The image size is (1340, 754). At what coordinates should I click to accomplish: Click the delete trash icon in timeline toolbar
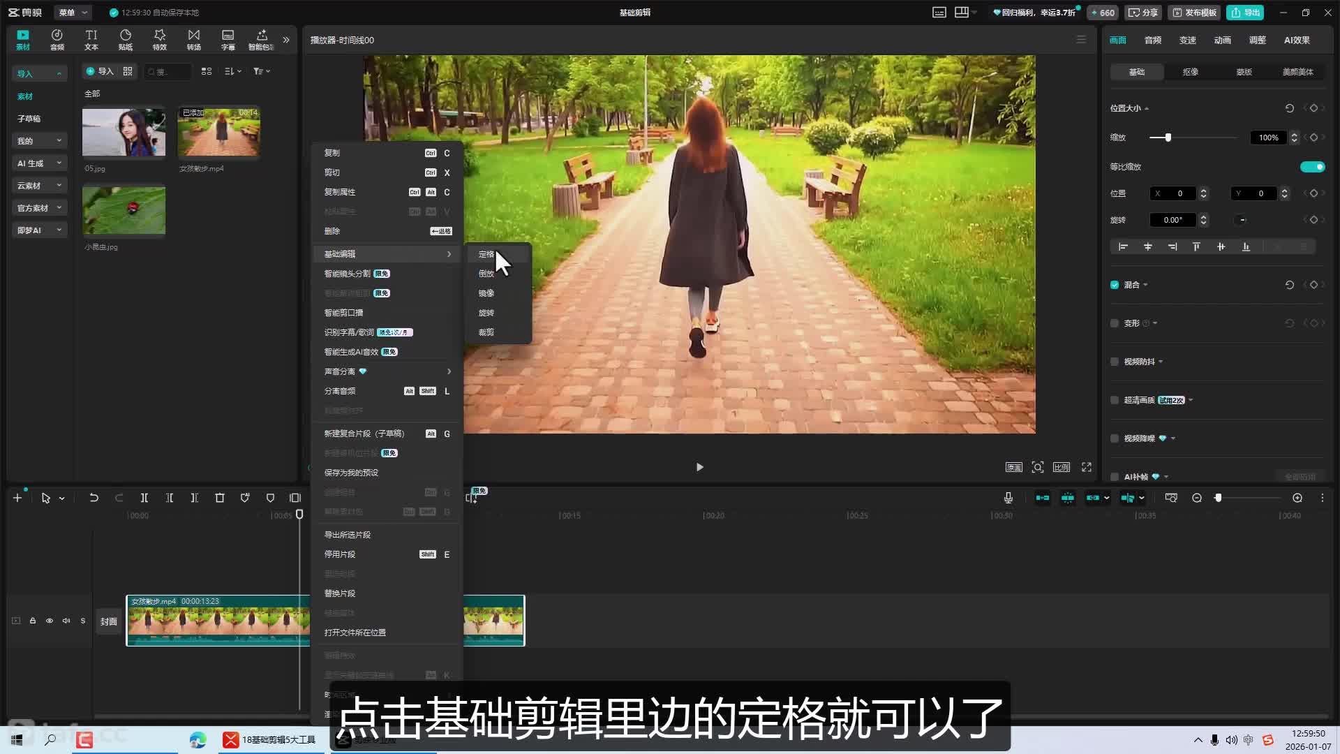coord(219,498)
